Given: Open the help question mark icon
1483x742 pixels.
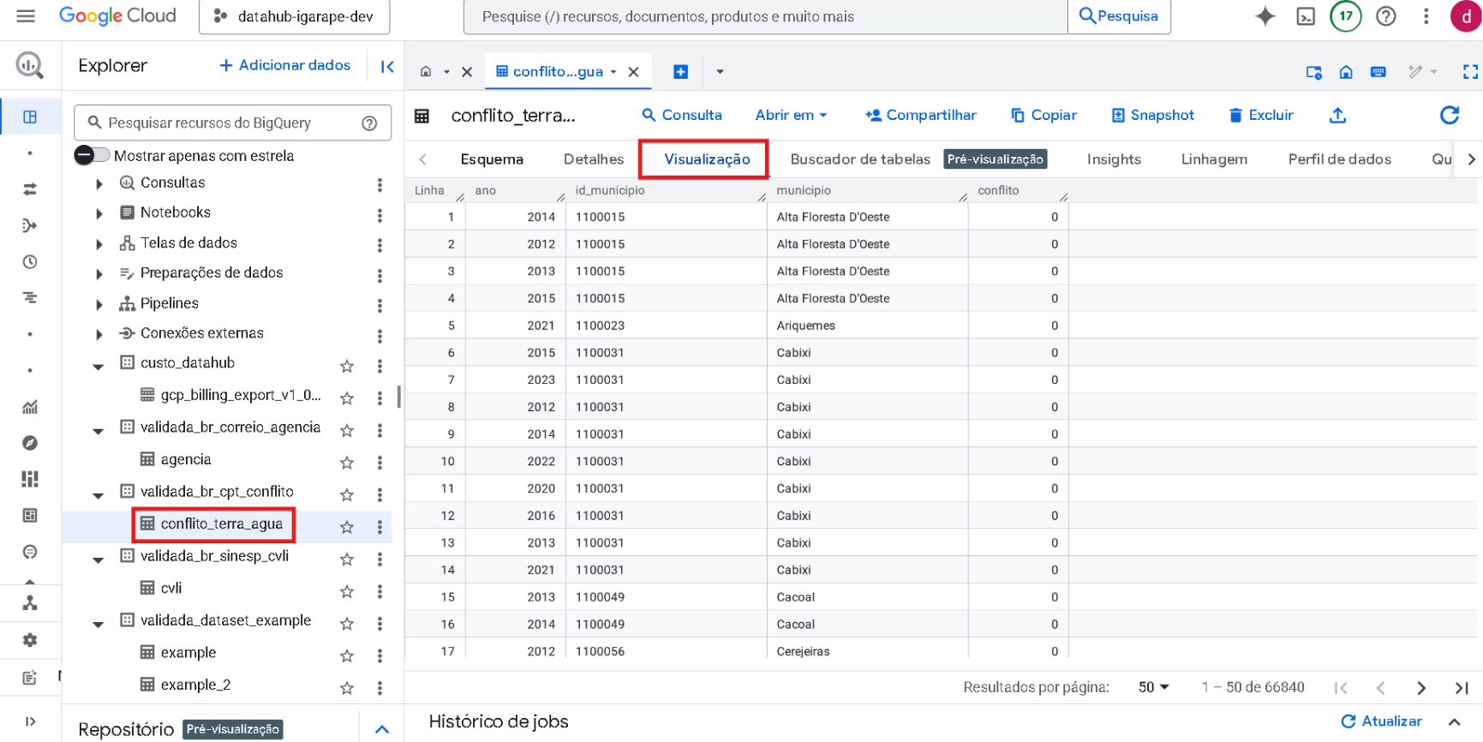Looking at the screenshot, I should click(1385, 16).
